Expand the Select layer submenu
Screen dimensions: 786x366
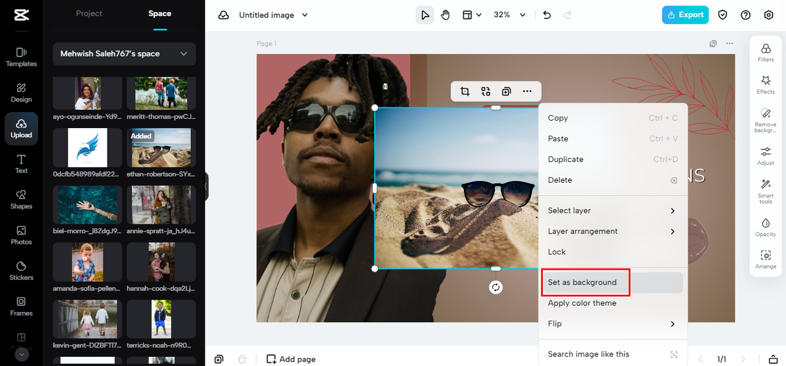[x=612, y=210]
